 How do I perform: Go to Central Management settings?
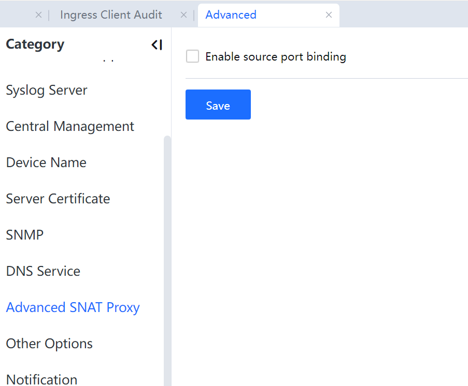[x=70, y=126]
